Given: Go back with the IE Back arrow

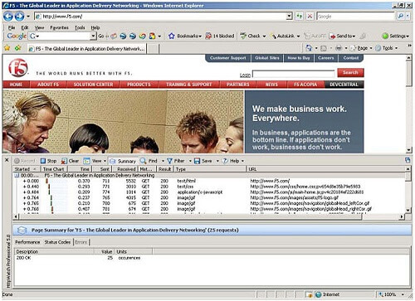Looking at the screenshot, I should tap(8, 17).
